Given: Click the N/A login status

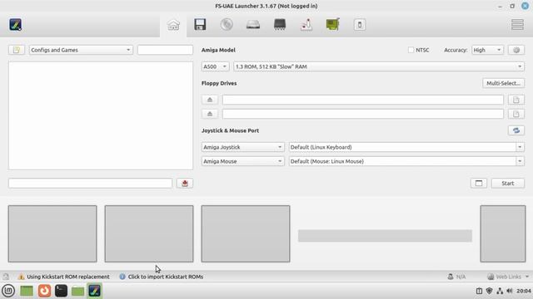Looking at the screenshot, I should pos(456,277).
